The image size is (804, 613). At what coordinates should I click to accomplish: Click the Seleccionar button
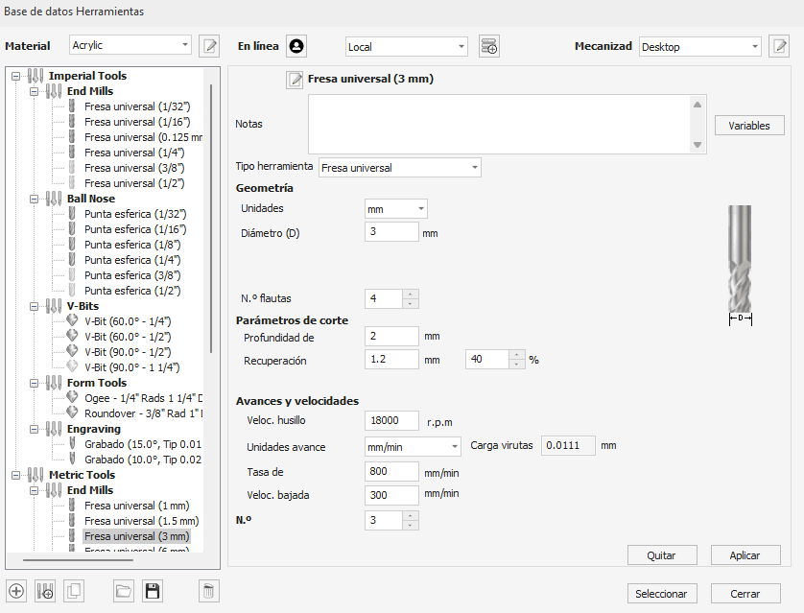pyautogui.click(x=662, y=594)
